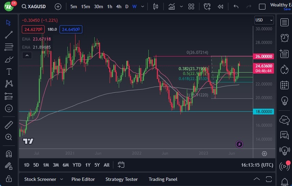Open the Strategy Tester tab

tap(121, 179)
